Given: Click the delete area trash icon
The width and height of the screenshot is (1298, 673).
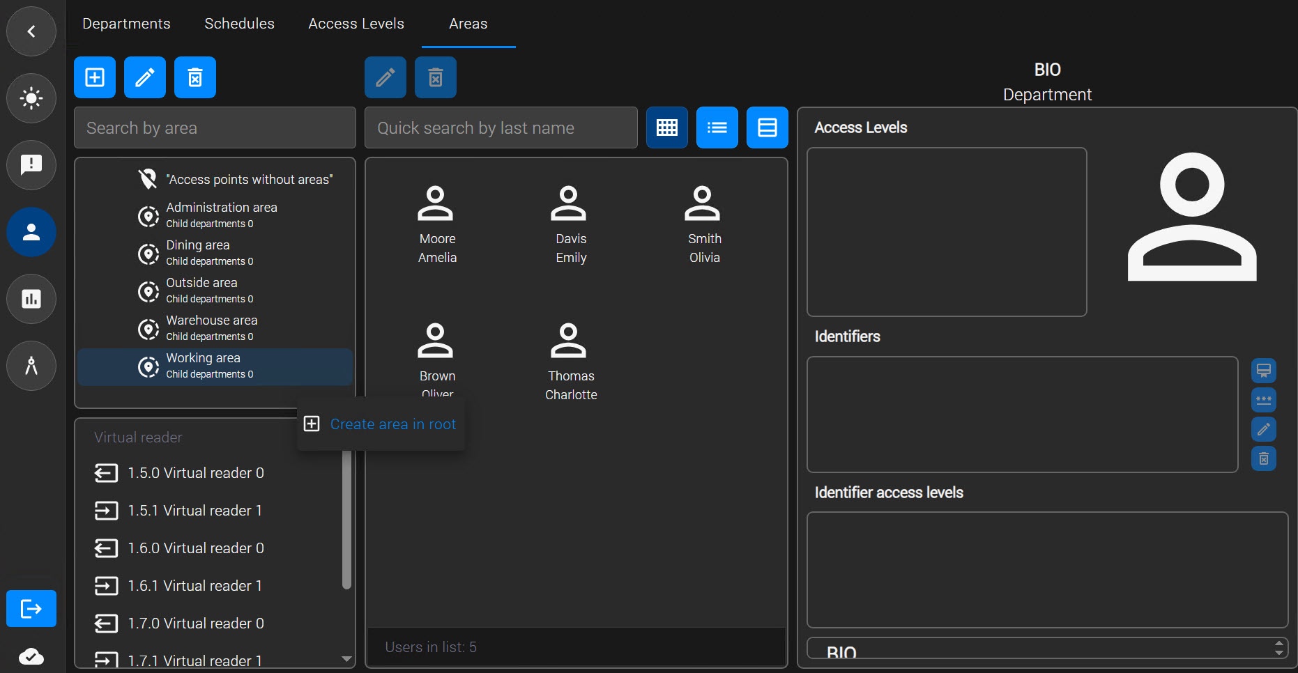Looking at the screenshot, I should (195, 77).
